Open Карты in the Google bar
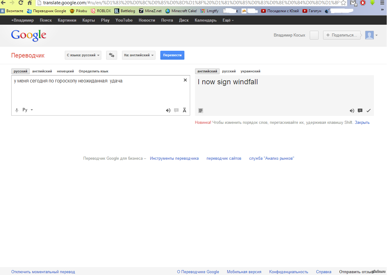 coord(89,20)
